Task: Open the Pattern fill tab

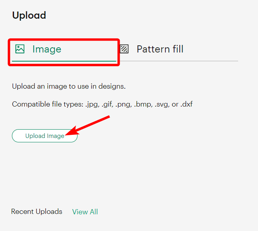Action: coord(160,49)
